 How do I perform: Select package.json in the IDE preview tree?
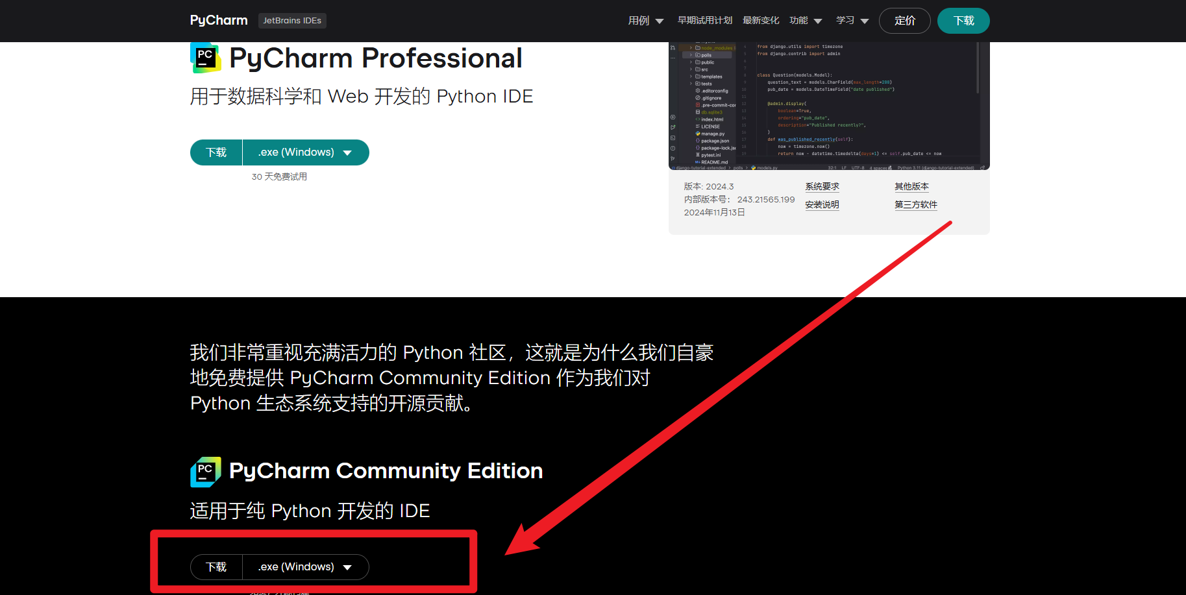(x=712, y=141)
